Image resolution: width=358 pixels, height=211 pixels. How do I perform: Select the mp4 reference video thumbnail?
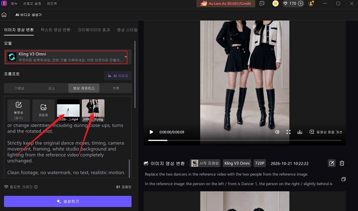point(68,110)
